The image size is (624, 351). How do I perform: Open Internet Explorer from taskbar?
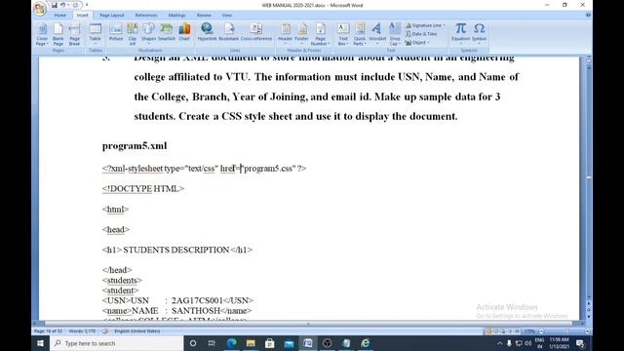coord(366,343)
